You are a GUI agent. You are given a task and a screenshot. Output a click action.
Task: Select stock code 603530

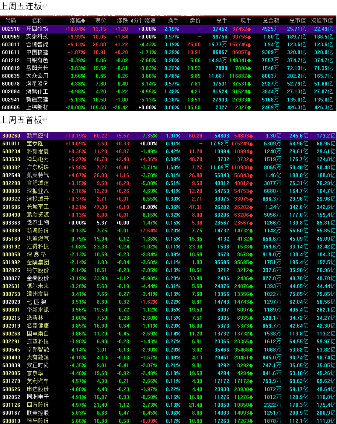(11, 159)
